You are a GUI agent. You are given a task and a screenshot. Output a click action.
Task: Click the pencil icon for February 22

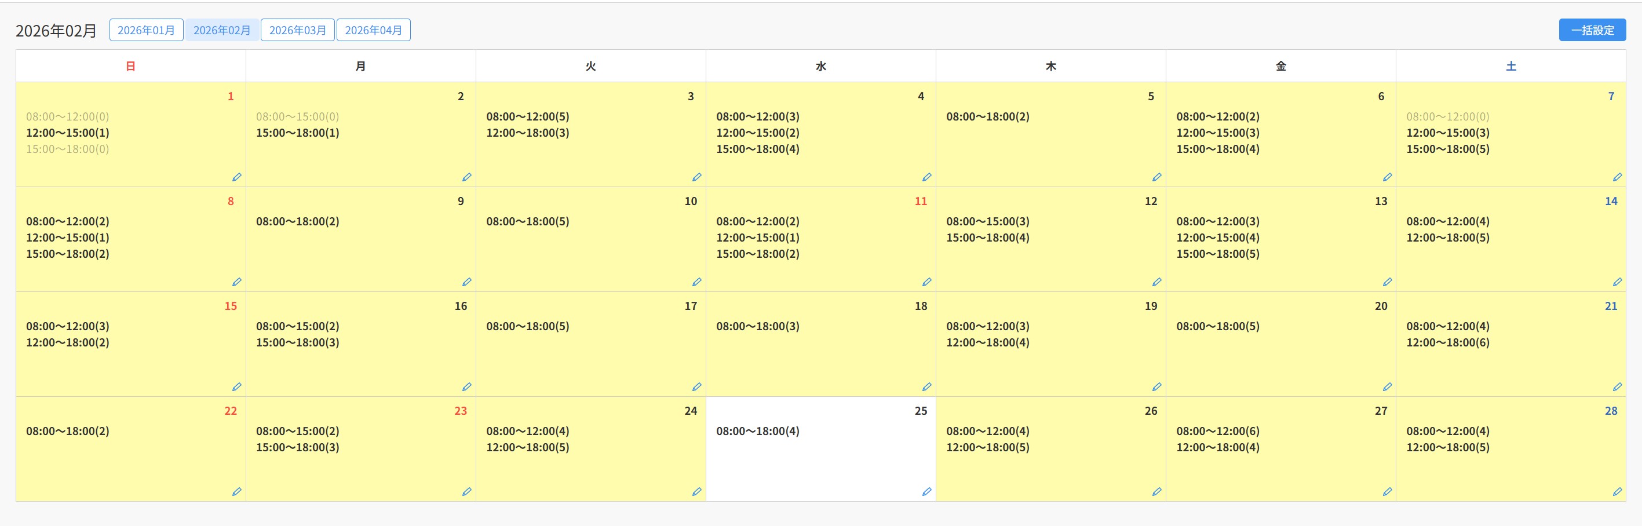[236, 492]
